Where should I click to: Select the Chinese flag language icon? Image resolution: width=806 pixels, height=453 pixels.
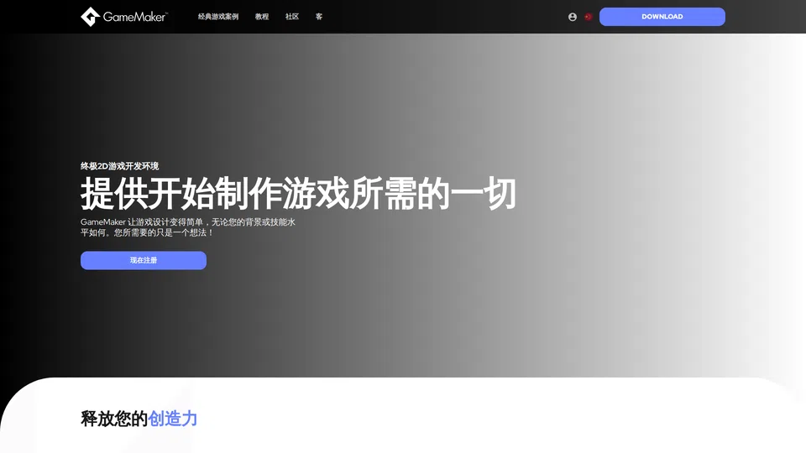588,17
